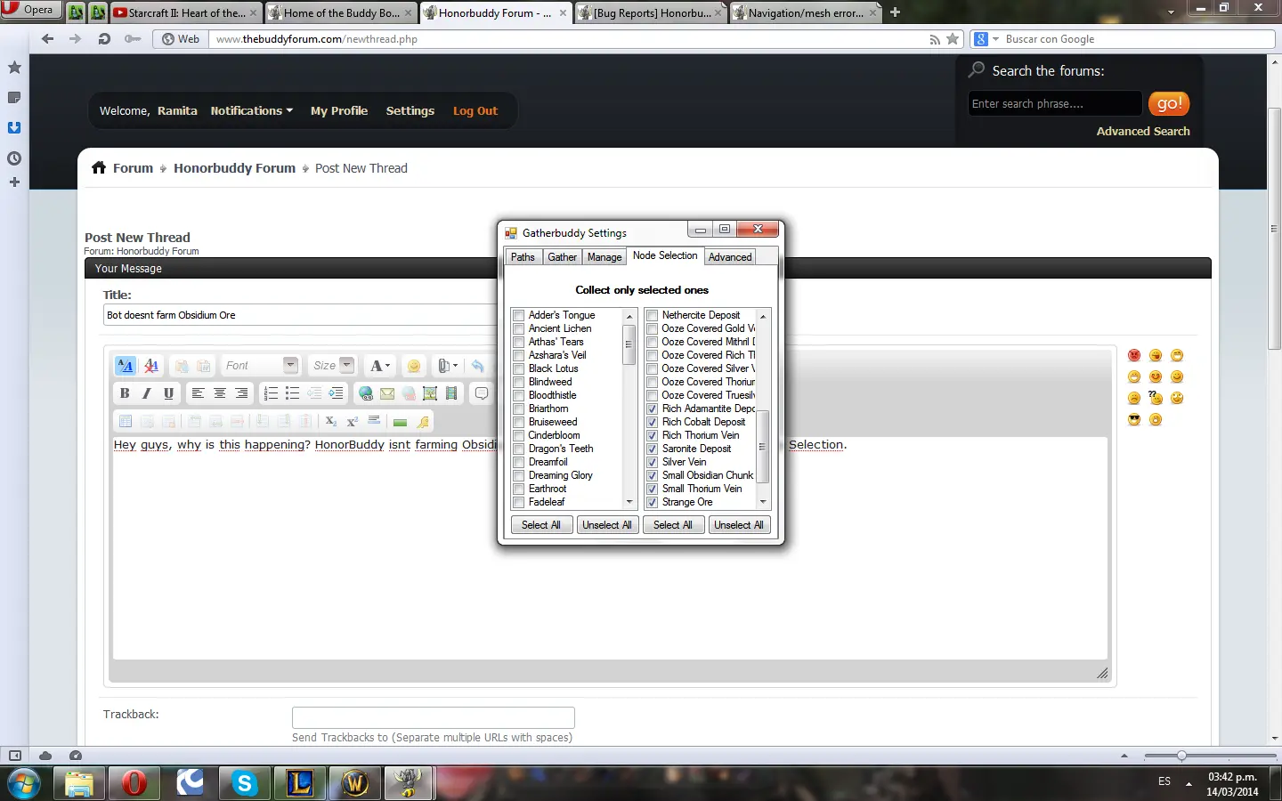The width and height of the screenshot is (1282, 801).
Task: Insert an image using the picture icon
Action: pyautogui.click(x=430, y=393)
